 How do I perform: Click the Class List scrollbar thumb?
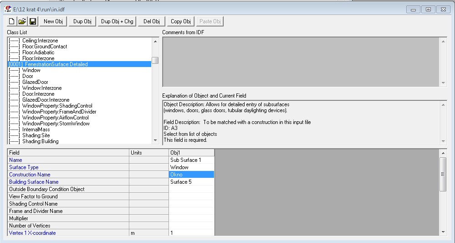pos(155,60)
